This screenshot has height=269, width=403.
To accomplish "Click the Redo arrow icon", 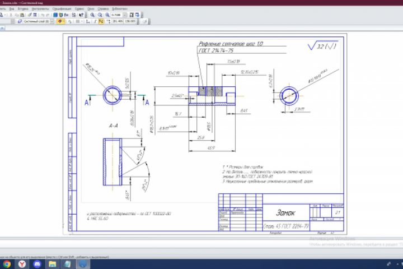I will [x=48, y=15].
